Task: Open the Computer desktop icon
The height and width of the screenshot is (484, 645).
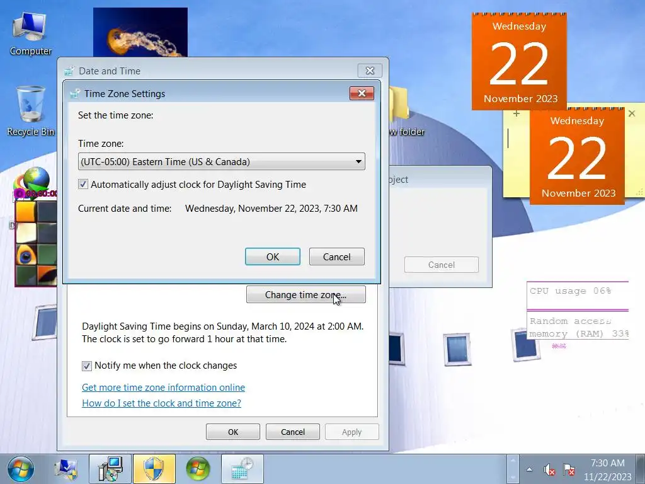Action: pyautogui.click(x=30, y=34)
